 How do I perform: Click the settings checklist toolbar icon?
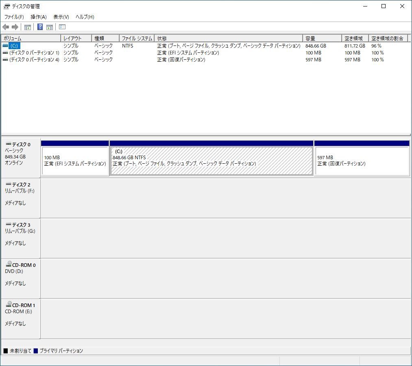(x=62, y=27)
